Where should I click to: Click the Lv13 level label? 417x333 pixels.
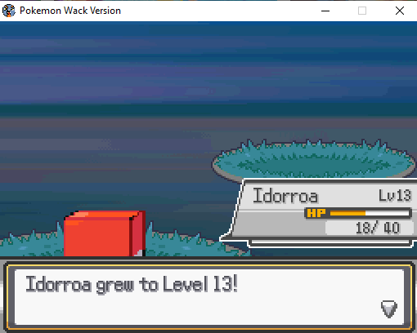pos(395,195)
